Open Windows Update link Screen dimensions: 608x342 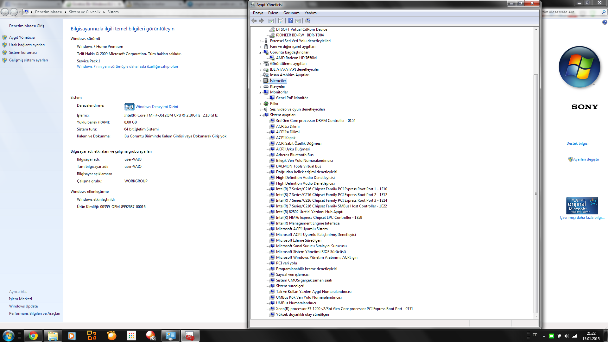tap(23, 306)
